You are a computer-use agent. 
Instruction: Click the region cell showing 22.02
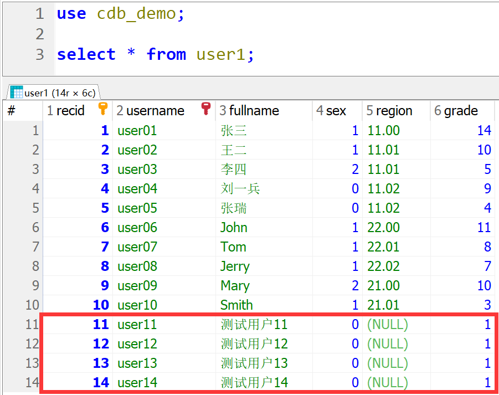pos(383,266)
